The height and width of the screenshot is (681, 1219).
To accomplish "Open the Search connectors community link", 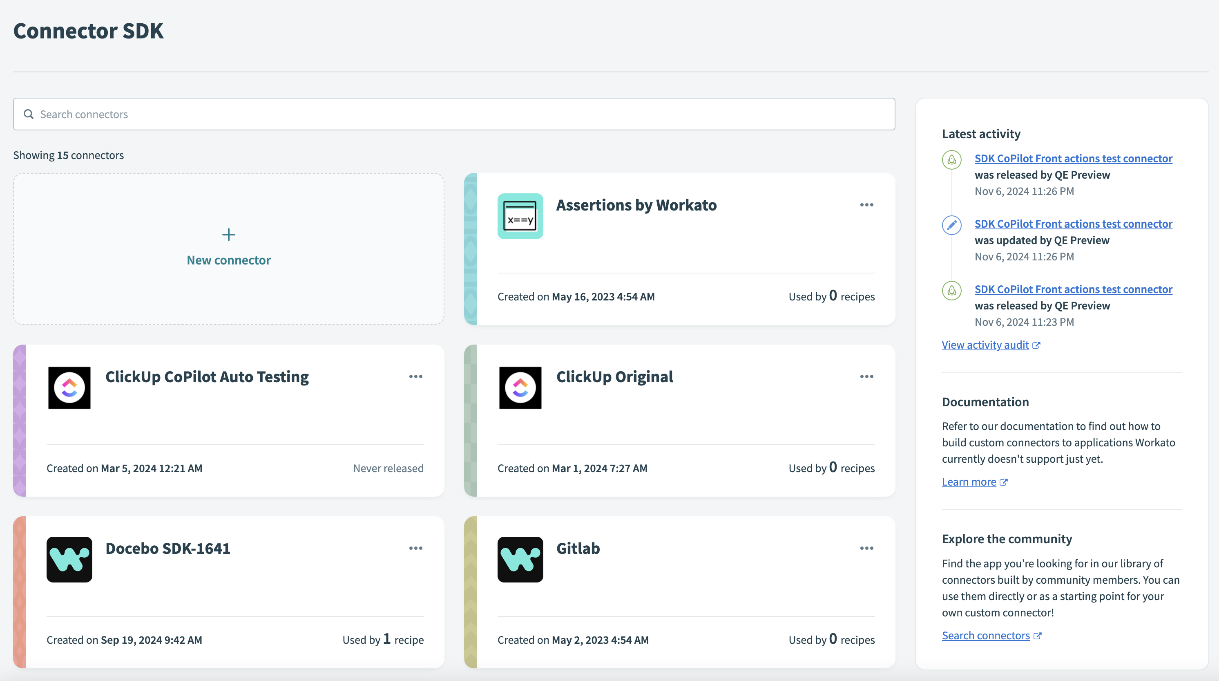I will pos(985,635).
